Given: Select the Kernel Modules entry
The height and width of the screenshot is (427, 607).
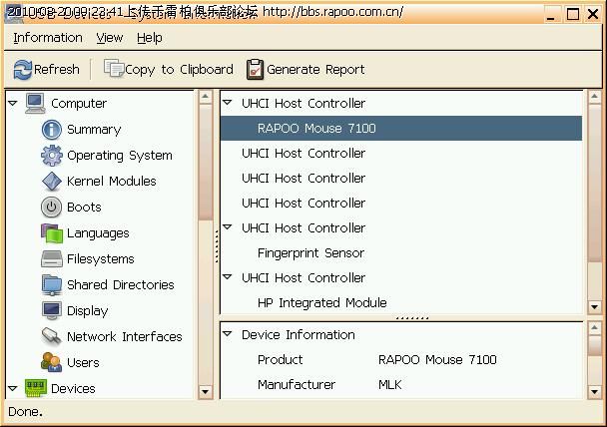Looking at the screenshot, I should (112, 182).
